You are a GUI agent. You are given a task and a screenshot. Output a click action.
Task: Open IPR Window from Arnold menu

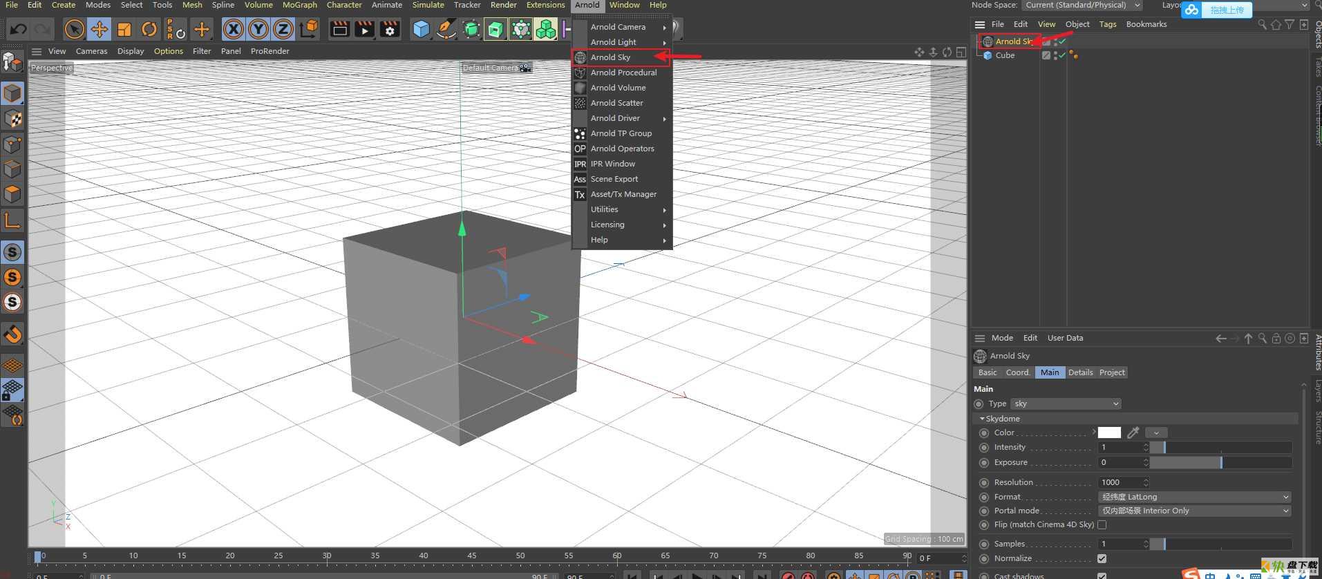point(621,164)
